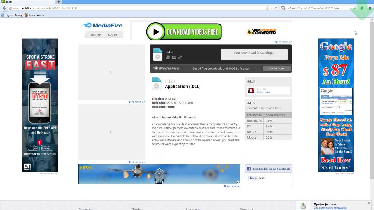
Task: Click the Video Download Converter logo
Action: tap(261, 32)
